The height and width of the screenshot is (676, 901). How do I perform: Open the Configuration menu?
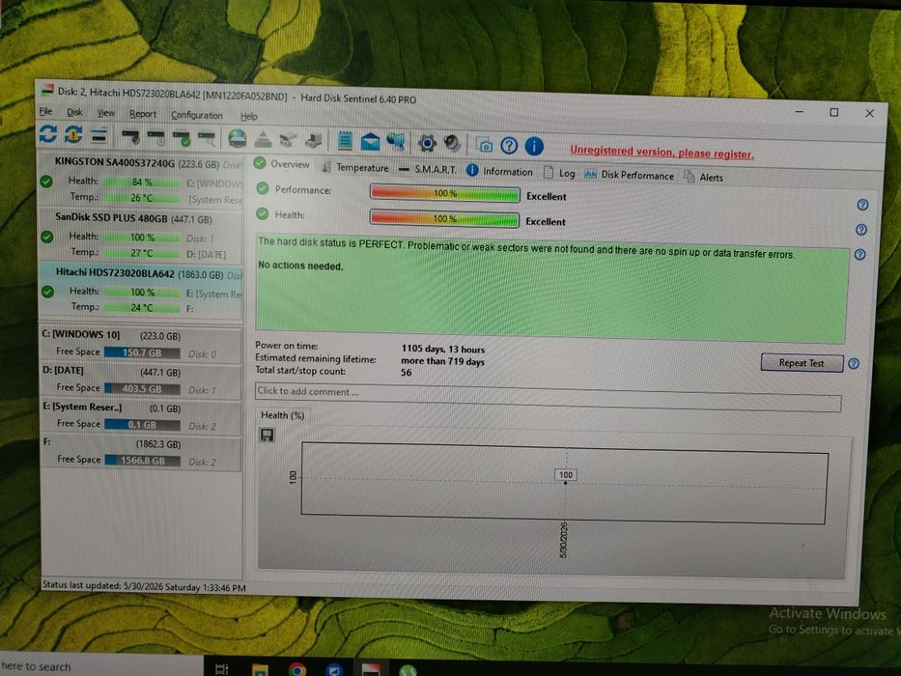[196, 115]
